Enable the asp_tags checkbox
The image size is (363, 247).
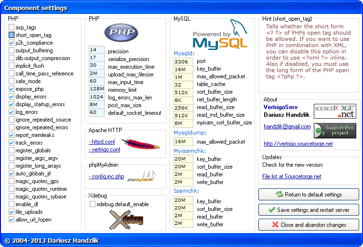(12, 27)
